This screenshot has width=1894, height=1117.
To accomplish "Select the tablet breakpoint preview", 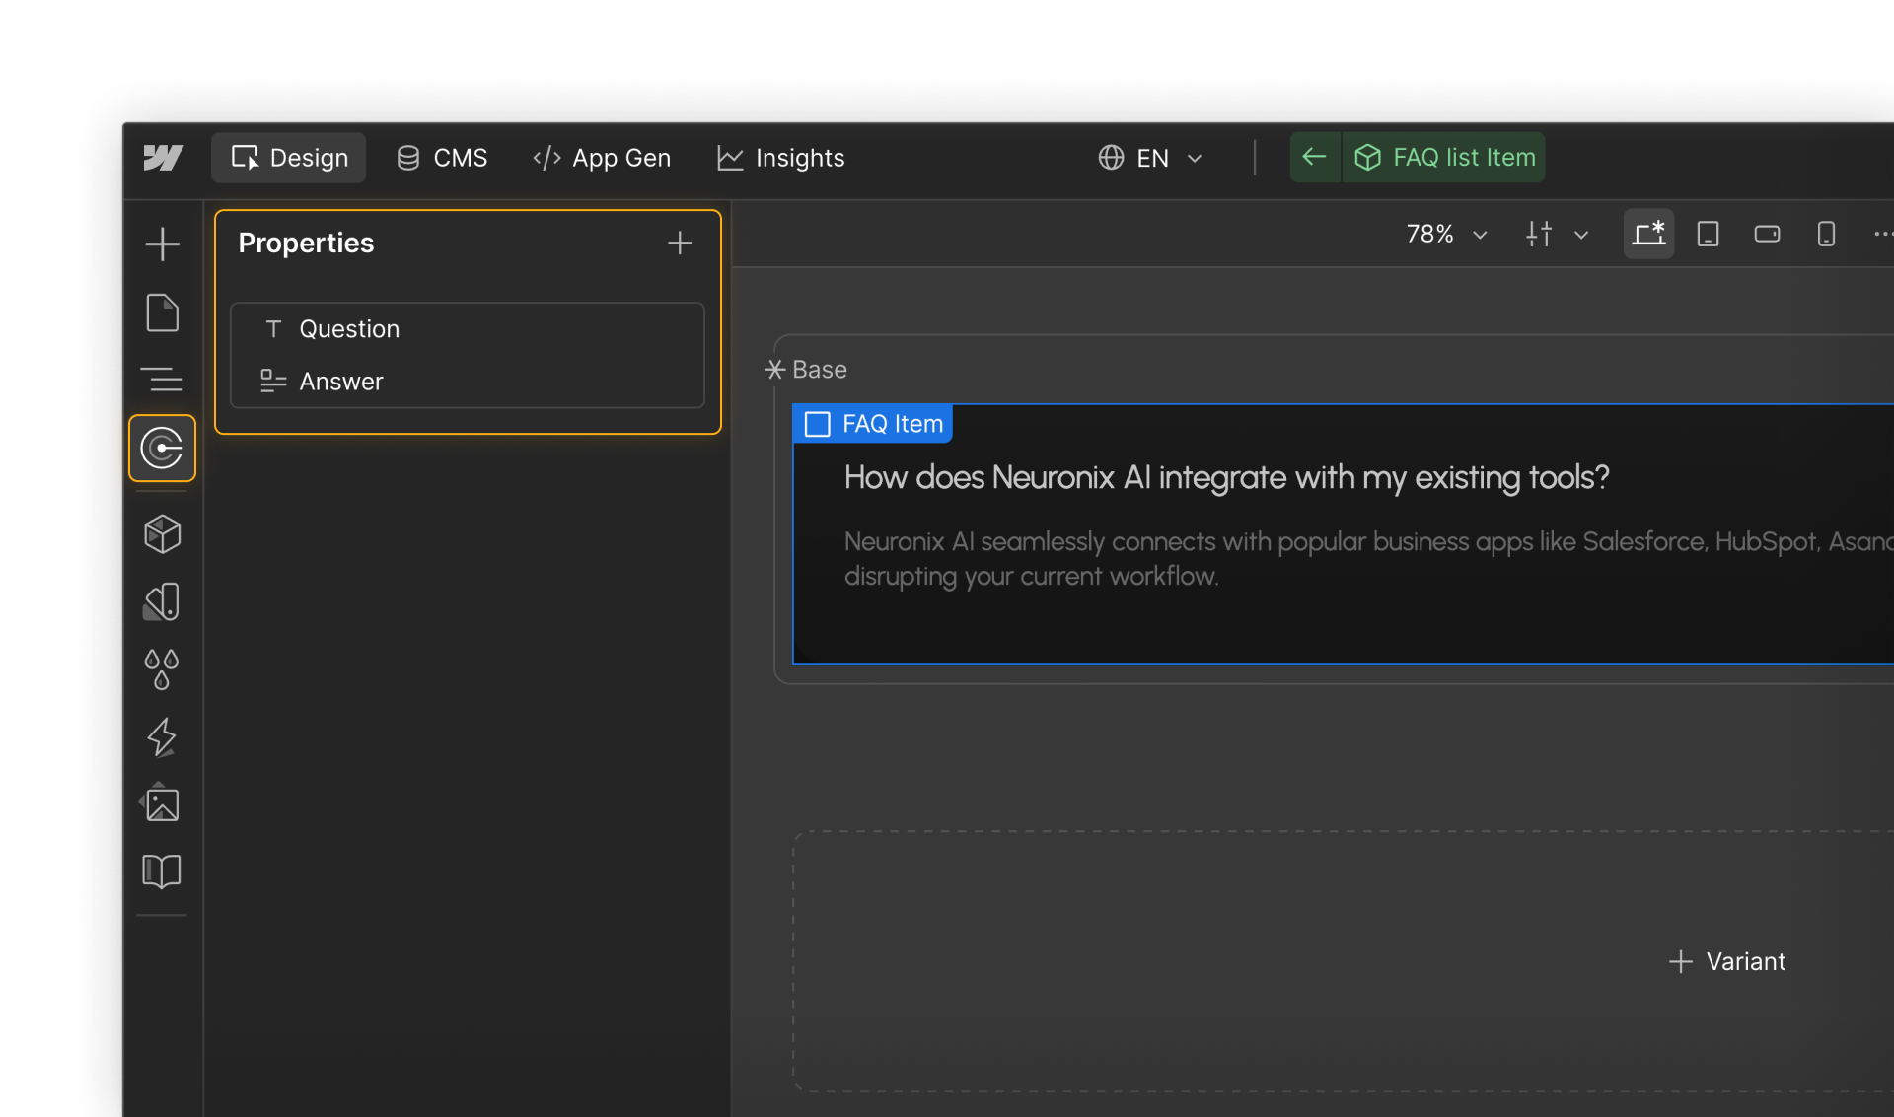I will [x=1708, y=234].
